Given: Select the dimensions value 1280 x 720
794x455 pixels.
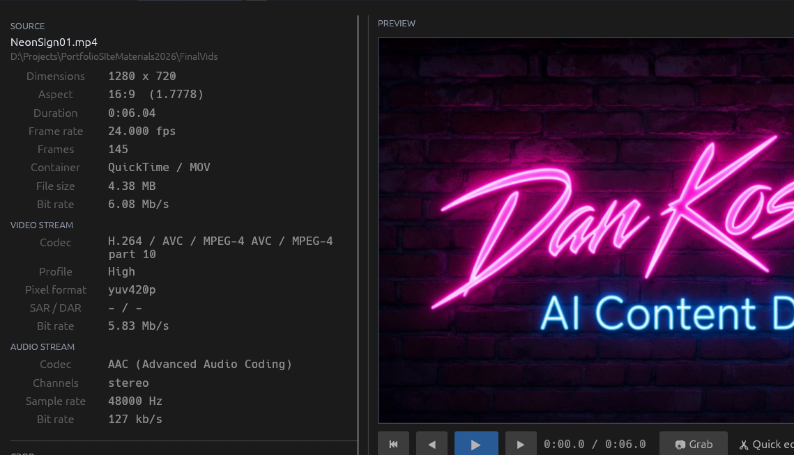Looking at the screenshot, I should pyautogui.click(x=142, y=77).
